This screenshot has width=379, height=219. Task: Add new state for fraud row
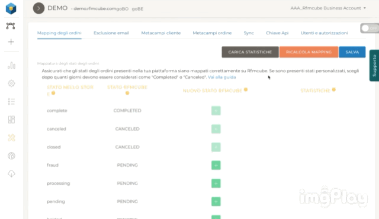point(216,165)
